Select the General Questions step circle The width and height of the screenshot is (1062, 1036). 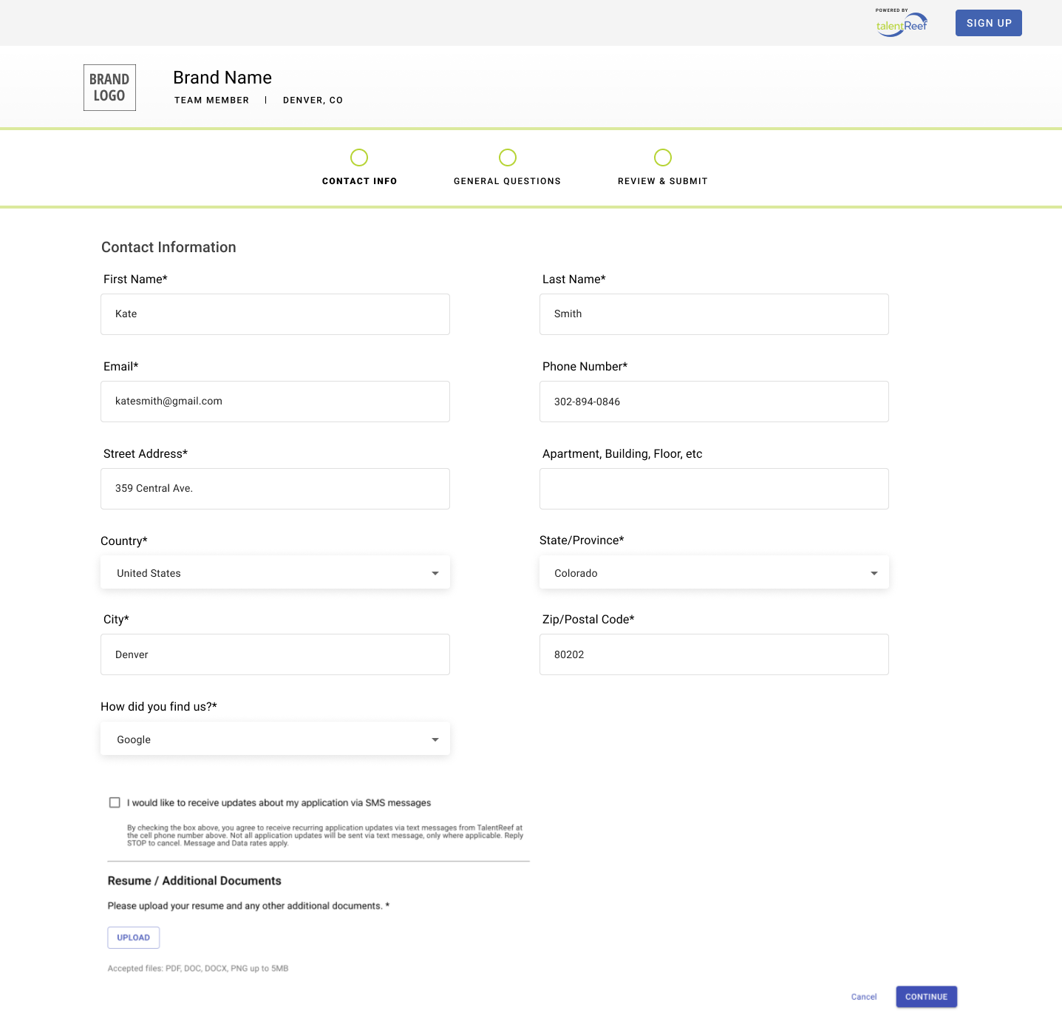(x=507, y=158)
